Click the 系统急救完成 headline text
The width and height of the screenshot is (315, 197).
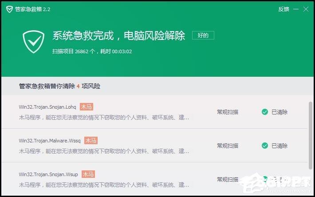click(118, 36)
